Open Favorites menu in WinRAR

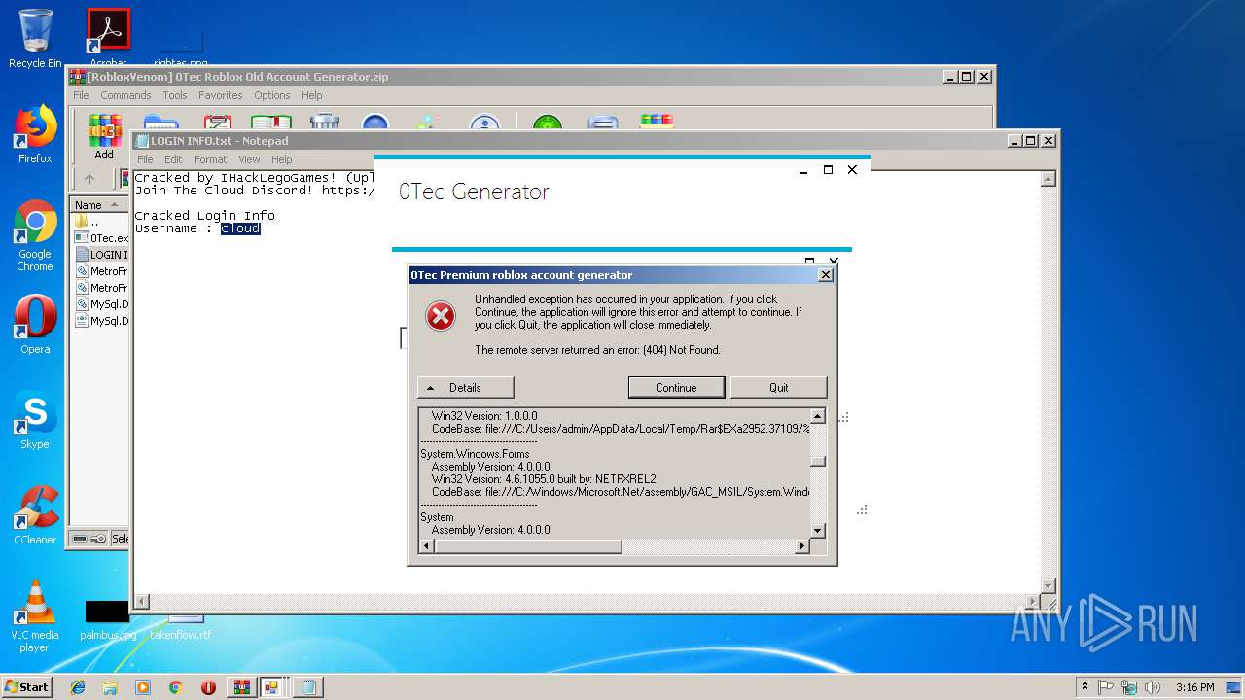click(221, 95)
